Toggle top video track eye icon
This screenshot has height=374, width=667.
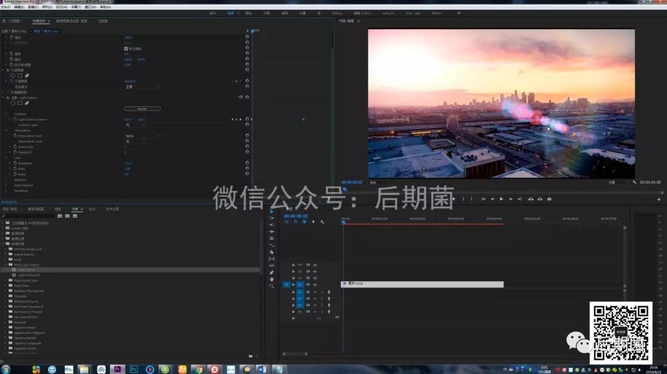(x=315, y=265)
